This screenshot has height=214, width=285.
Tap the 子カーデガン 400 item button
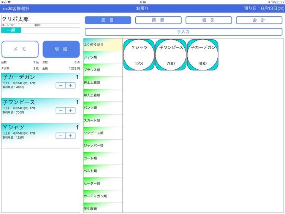203,55
